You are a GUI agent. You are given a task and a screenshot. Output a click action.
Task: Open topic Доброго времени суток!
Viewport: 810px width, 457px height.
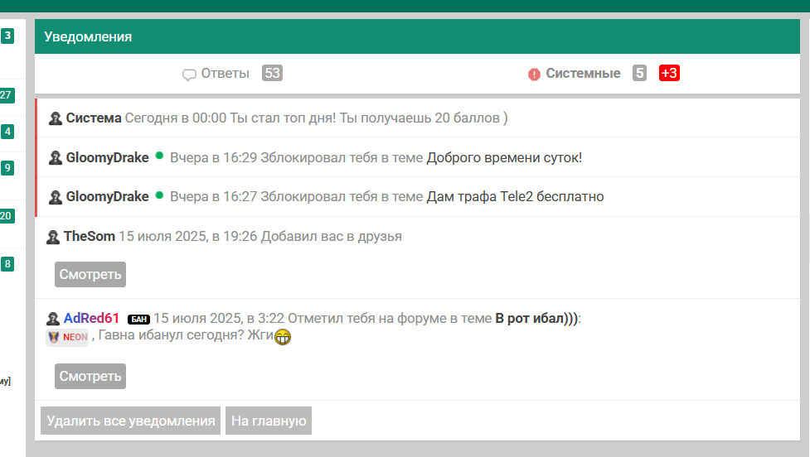point(504,158)
